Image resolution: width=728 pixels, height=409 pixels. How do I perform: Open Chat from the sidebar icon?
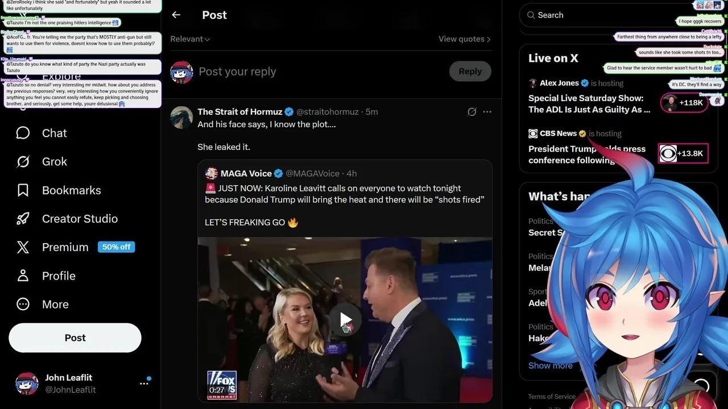23,133
